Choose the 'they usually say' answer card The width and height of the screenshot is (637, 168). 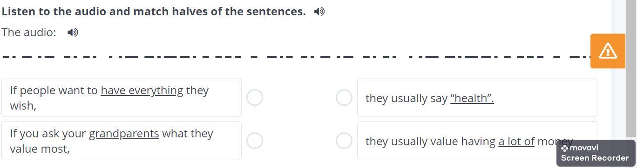(x=477, y=97)
